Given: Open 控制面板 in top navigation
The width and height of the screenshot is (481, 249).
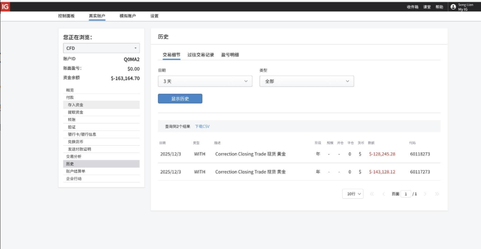Looking at the screenshot, I should coord(66,16).
